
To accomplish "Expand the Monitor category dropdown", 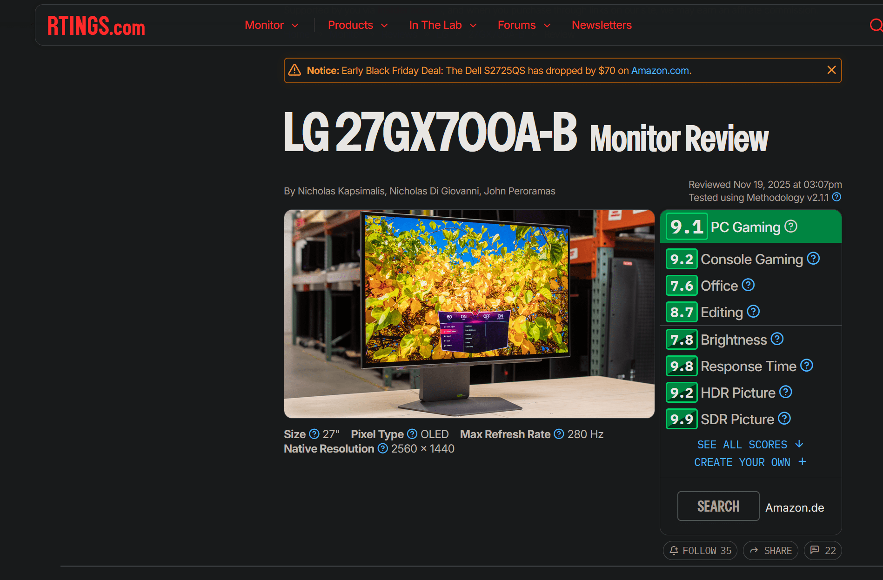I will pyautogui.click(x=295, y=26).
